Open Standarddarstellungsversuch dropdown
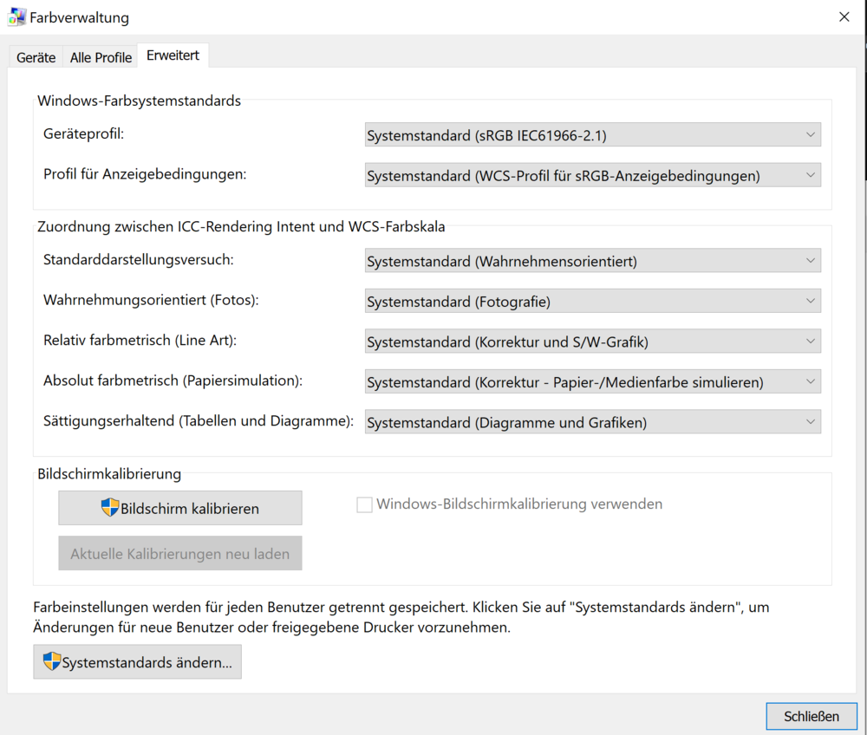This screenshot has height=735, width=867. point(592,261)
